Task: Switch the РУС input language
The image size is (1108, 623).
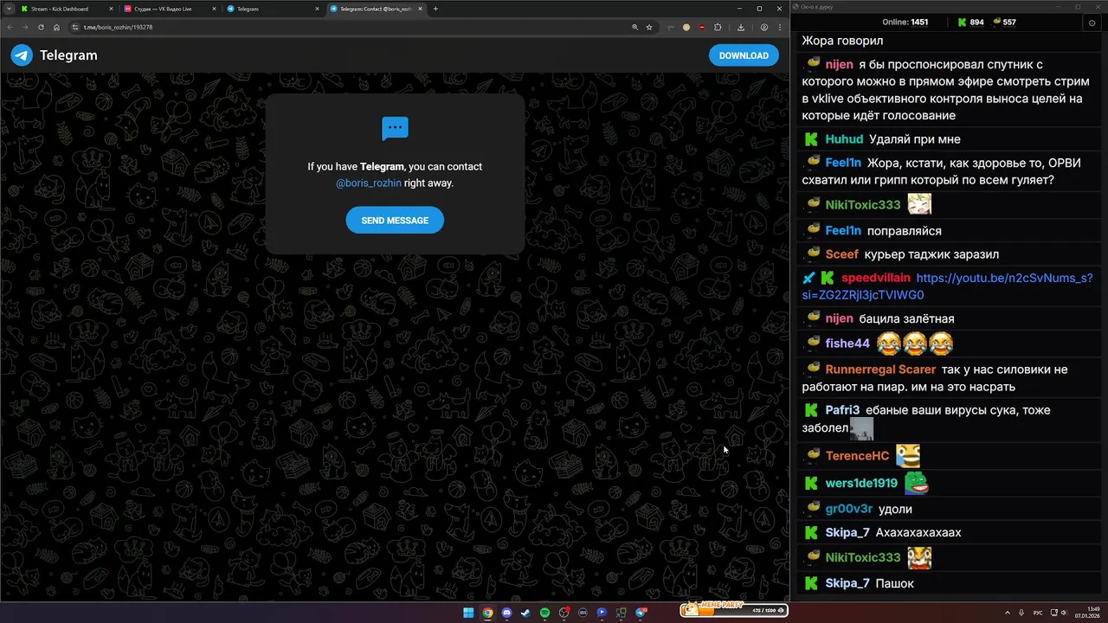Action: (x=1038, y=613)
